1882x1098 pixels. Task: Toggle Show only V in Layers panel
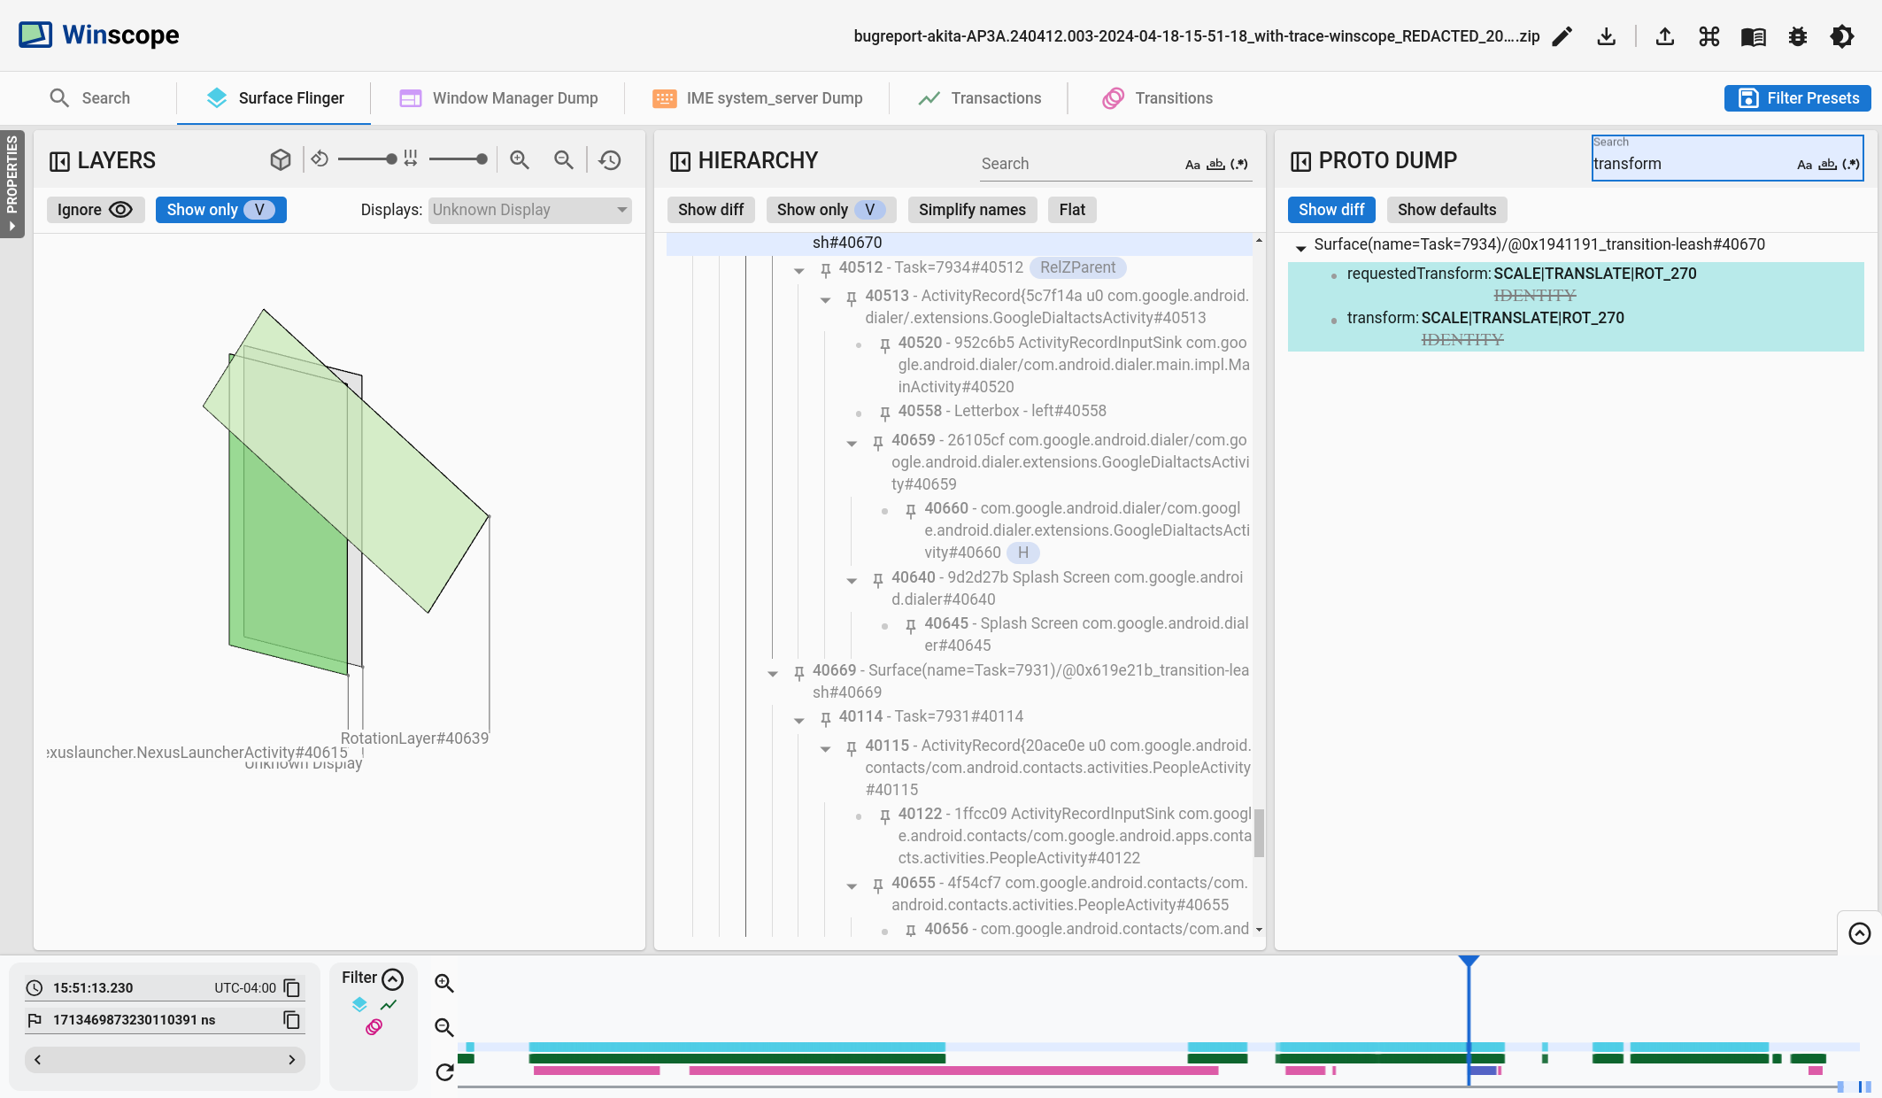(220, 210)
